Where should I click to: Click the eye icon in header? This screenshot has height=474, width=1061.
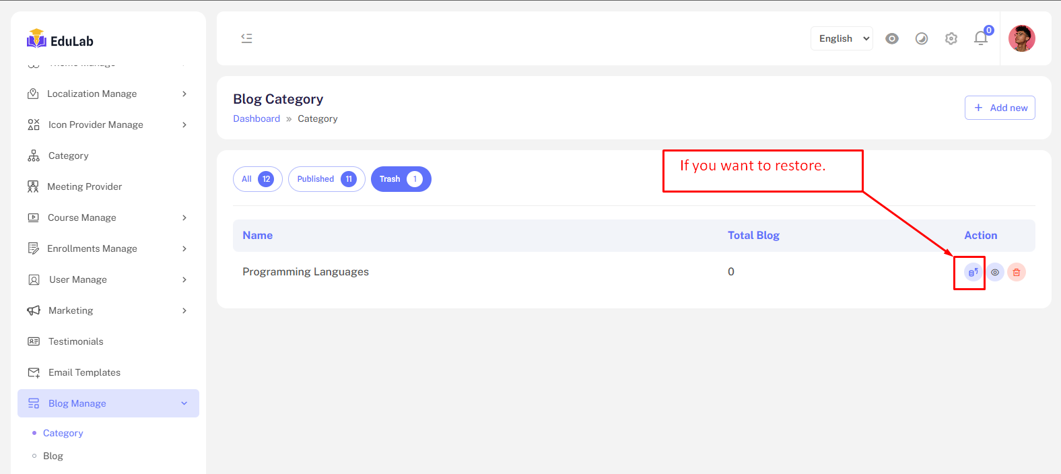[892, 38]
